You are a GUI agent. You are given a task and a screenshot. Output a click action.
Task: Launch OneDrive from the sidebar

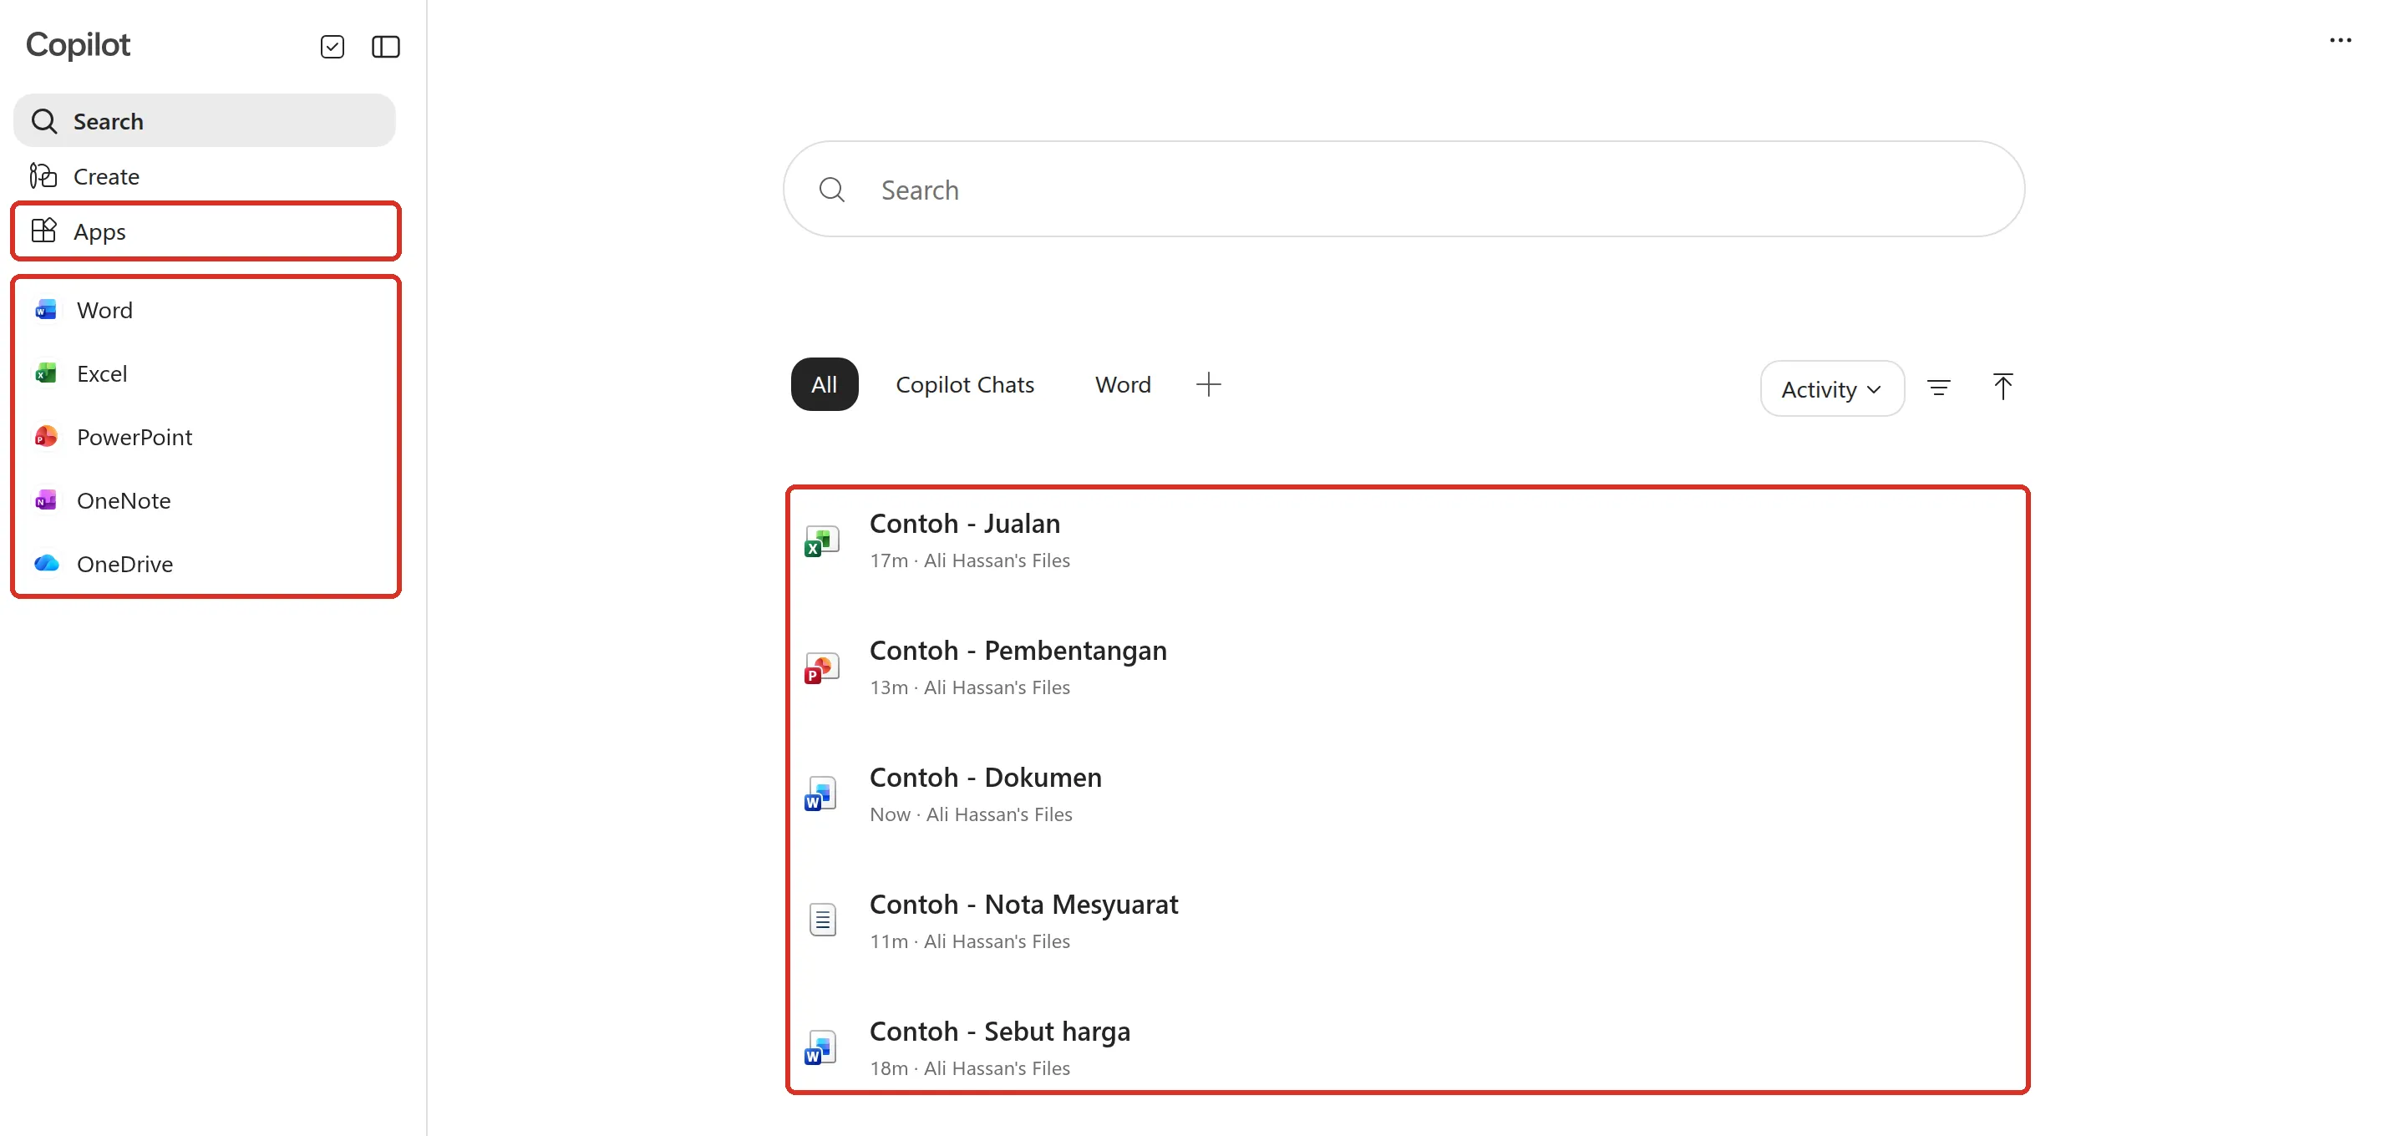[x=205, y=563]
